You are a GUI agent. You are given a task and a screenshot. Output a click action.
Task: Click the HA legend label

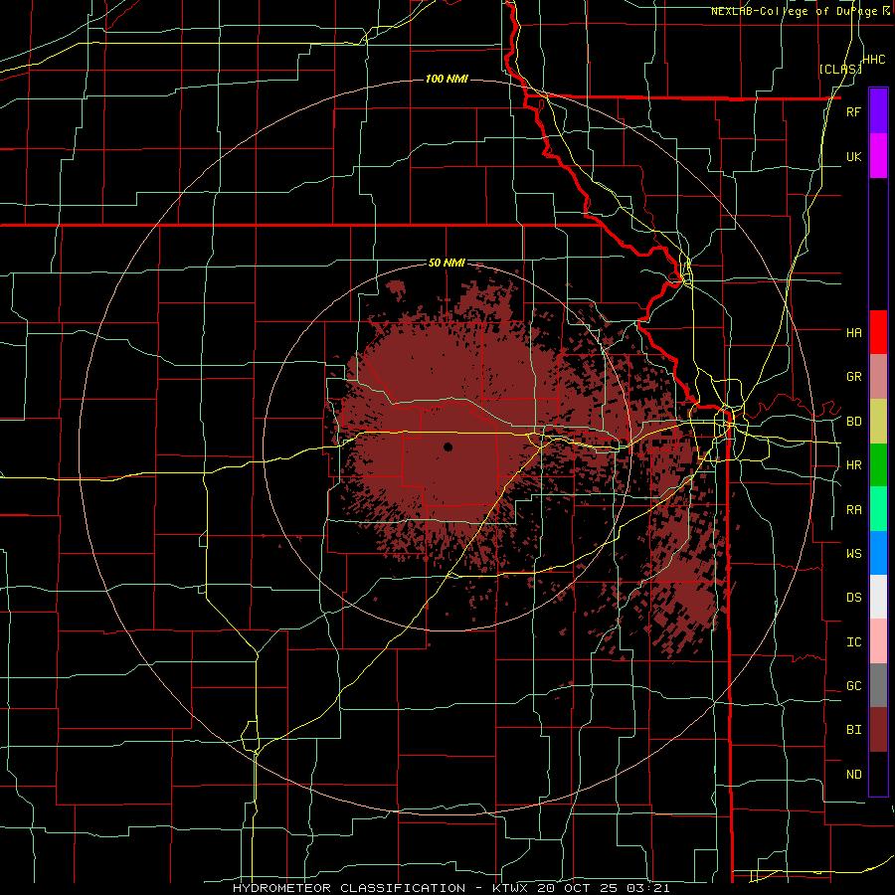click(x=853, y=333)
